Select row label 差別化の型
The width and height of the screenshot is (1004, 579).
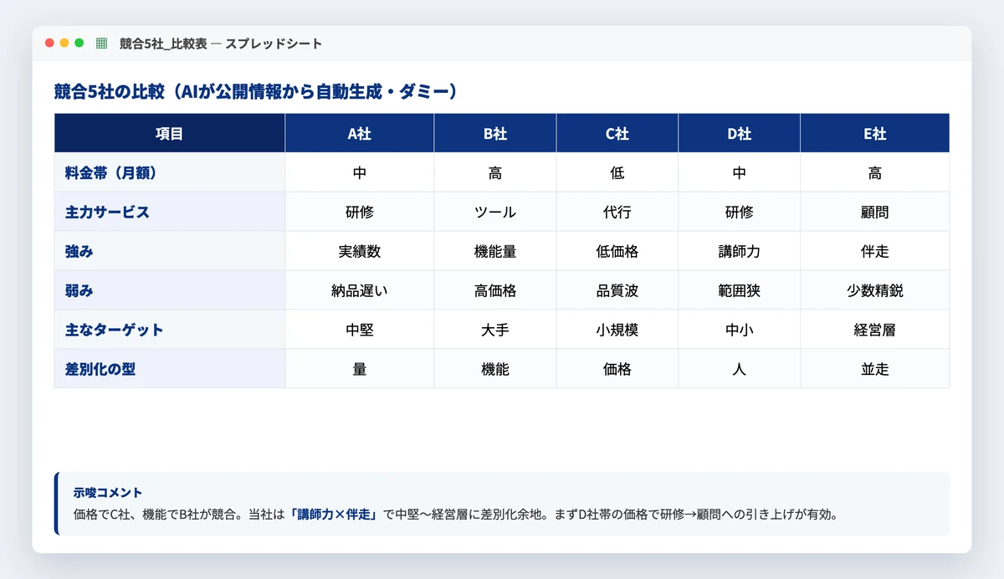(x=170, y=369)
